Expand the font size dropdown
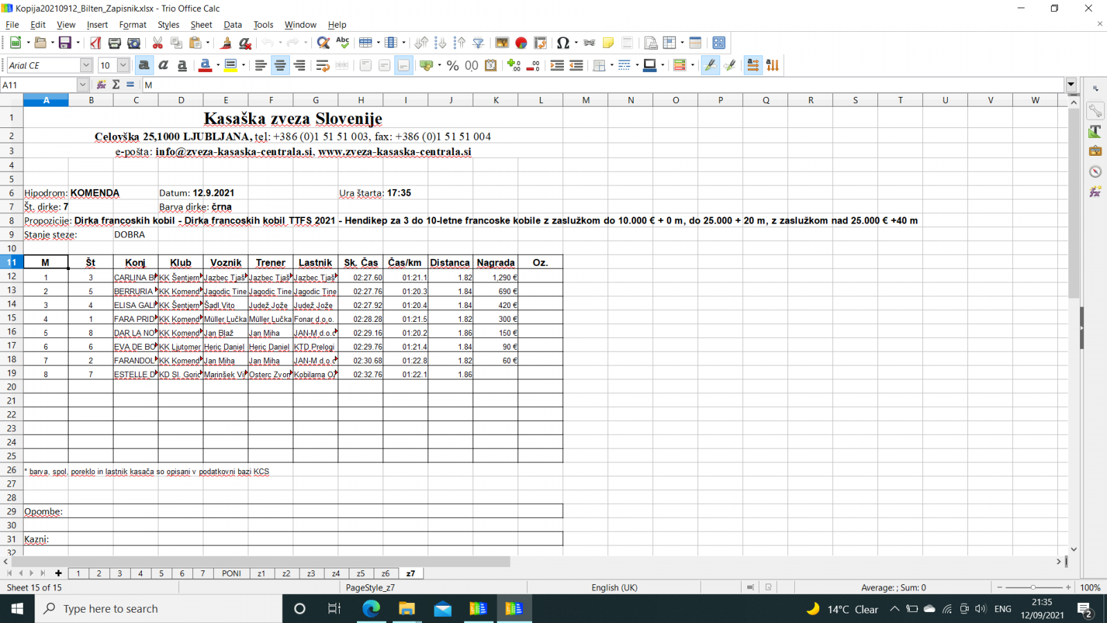 click(x=123, y=65)
